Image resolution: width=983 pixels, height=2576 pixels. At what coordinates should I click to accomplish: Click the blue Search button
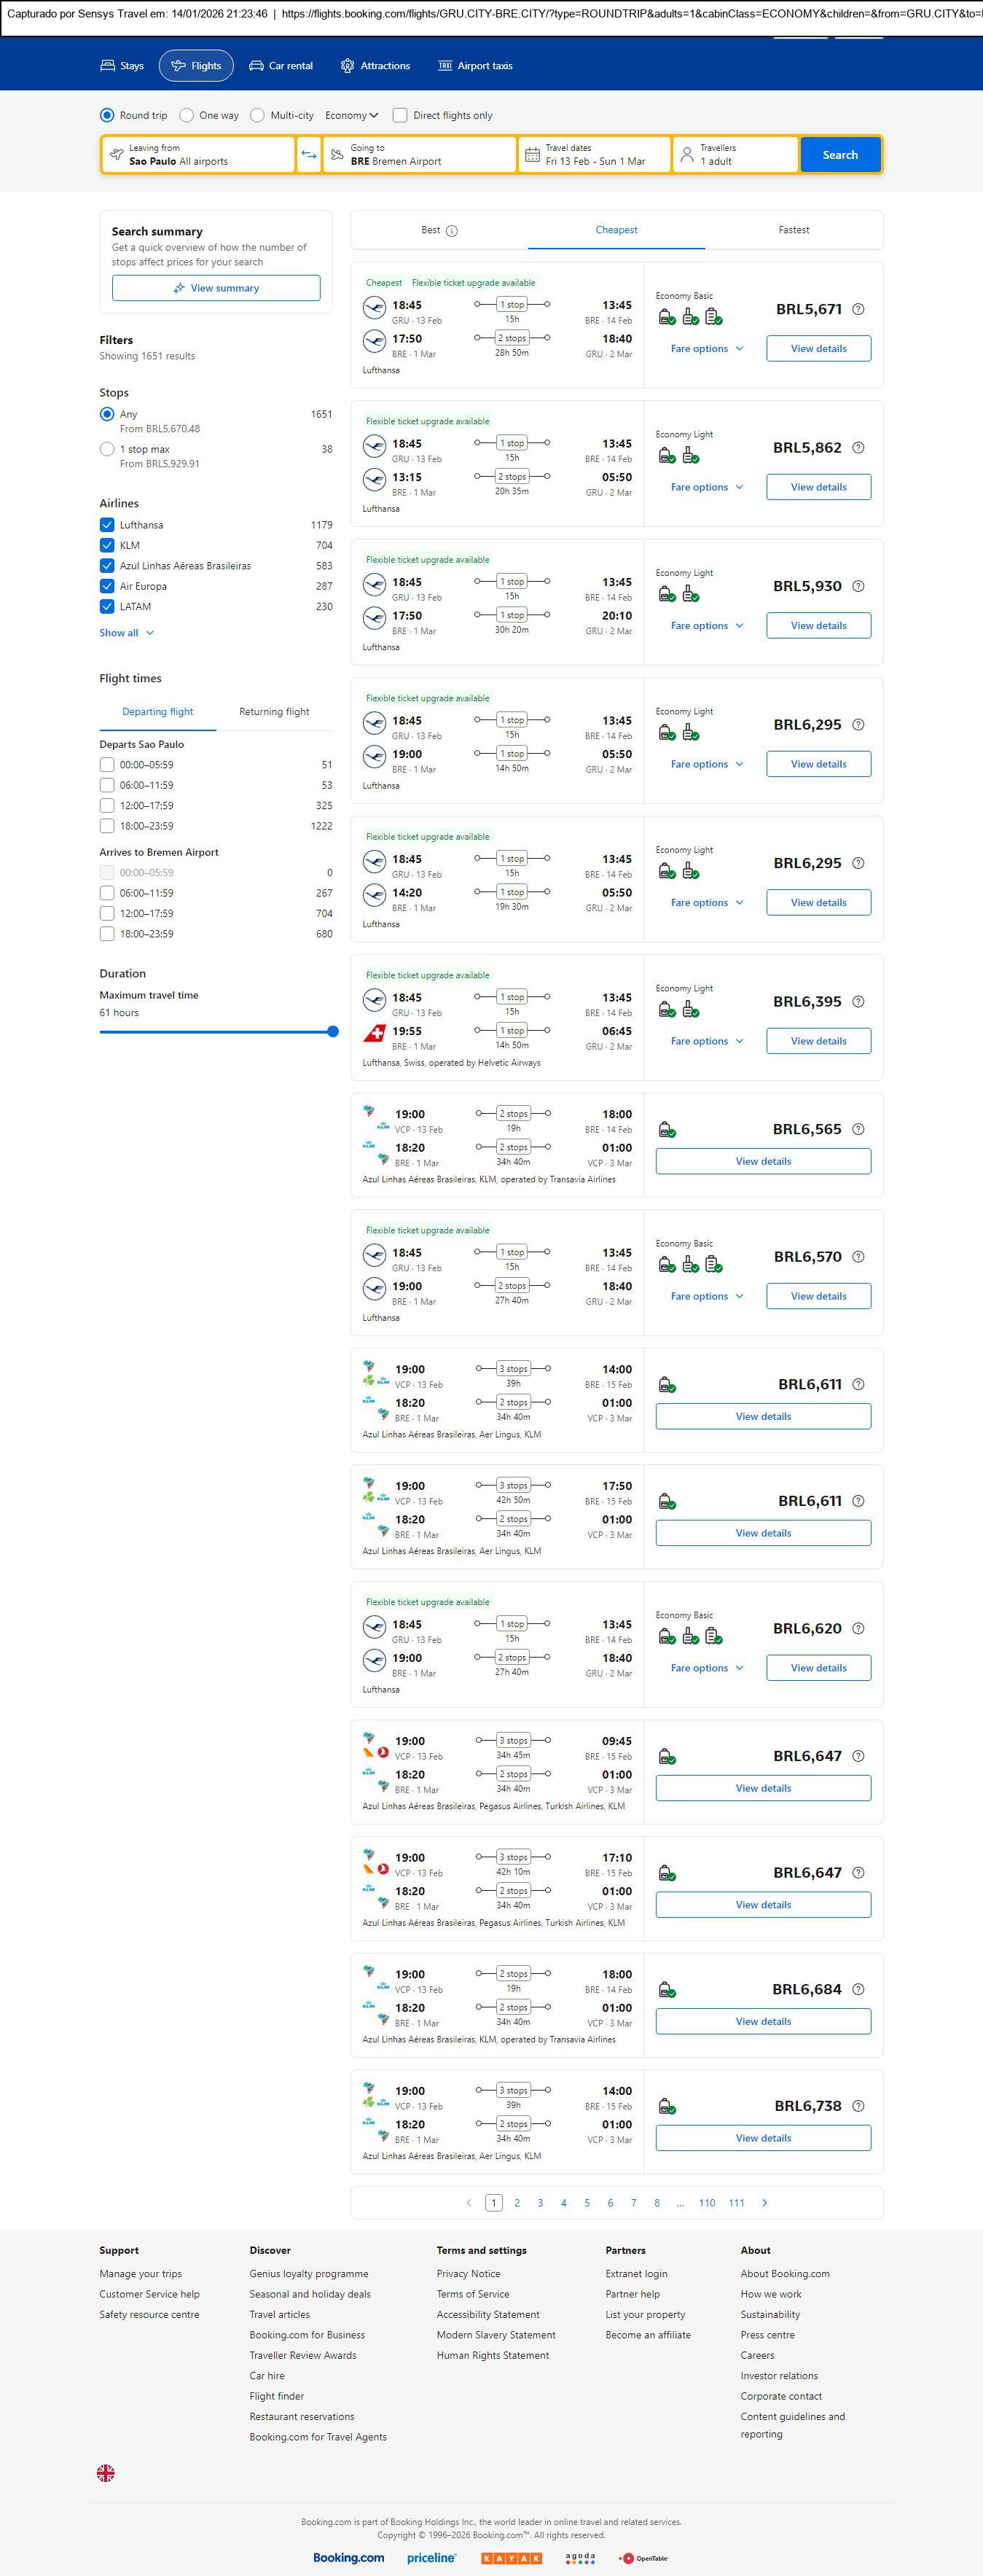(840, 155)
